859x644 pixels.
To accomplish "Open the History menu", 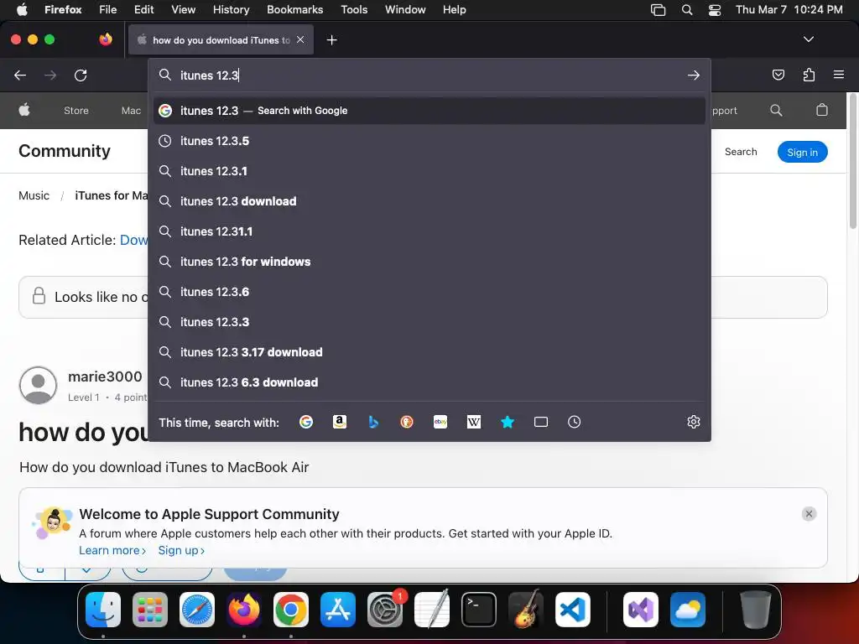I will pos(231,9).
